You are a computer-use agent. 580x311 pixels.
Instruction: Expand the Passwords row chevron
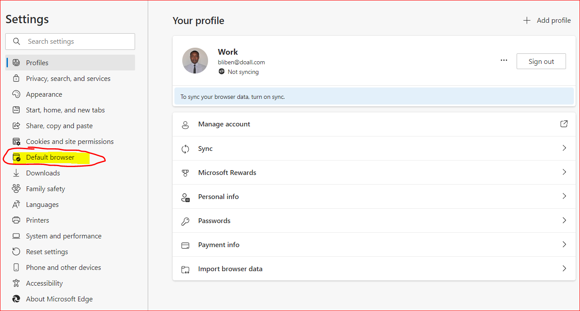tap(564, 220)
